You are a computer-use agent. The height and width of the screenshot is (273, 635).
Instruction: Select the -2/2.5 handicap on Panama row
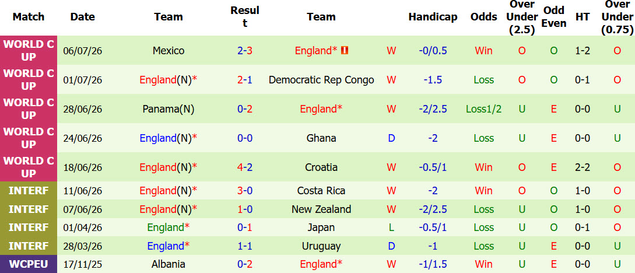point(433,109)
